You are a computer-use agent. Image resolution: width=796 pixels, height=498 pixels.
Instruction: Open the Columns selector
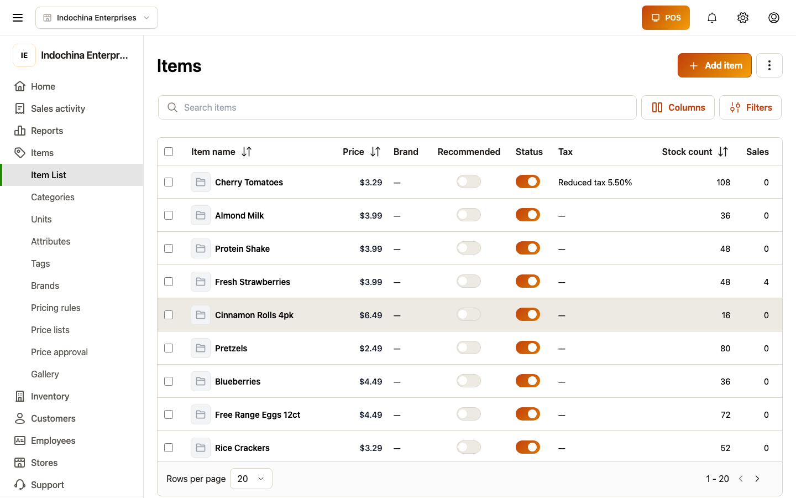click(x=678, y=107)
